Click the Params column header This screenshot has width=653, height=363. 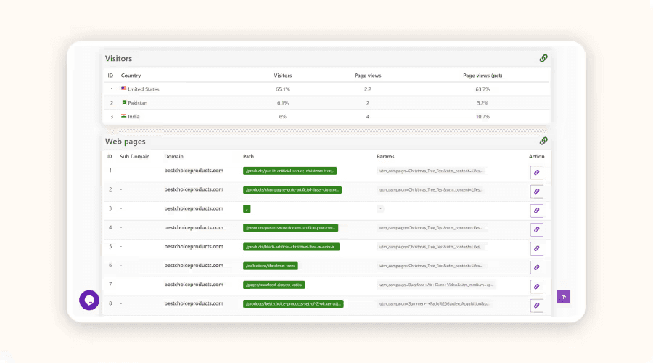point(385,156)
